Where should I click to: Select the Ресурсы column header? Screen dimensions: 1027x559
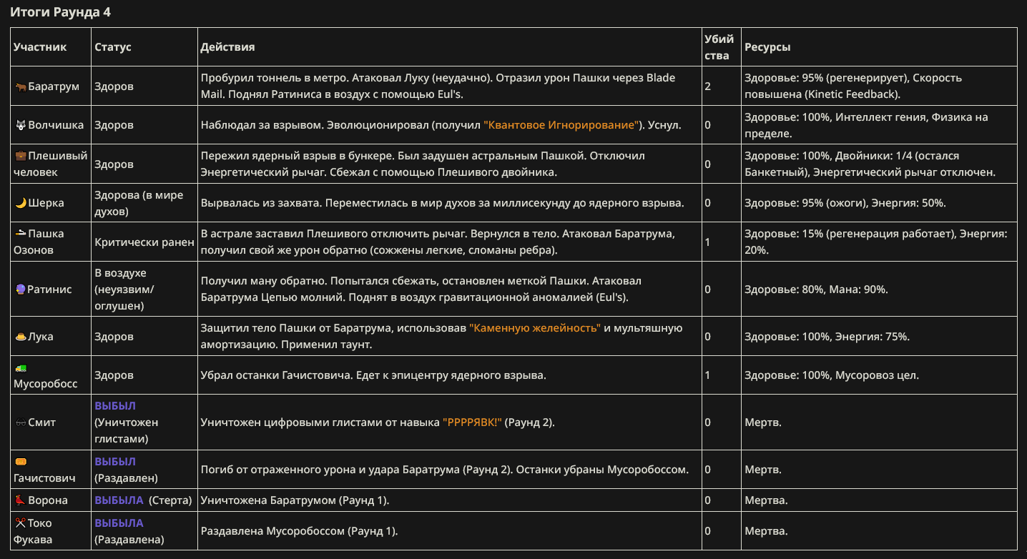[767, 47]
